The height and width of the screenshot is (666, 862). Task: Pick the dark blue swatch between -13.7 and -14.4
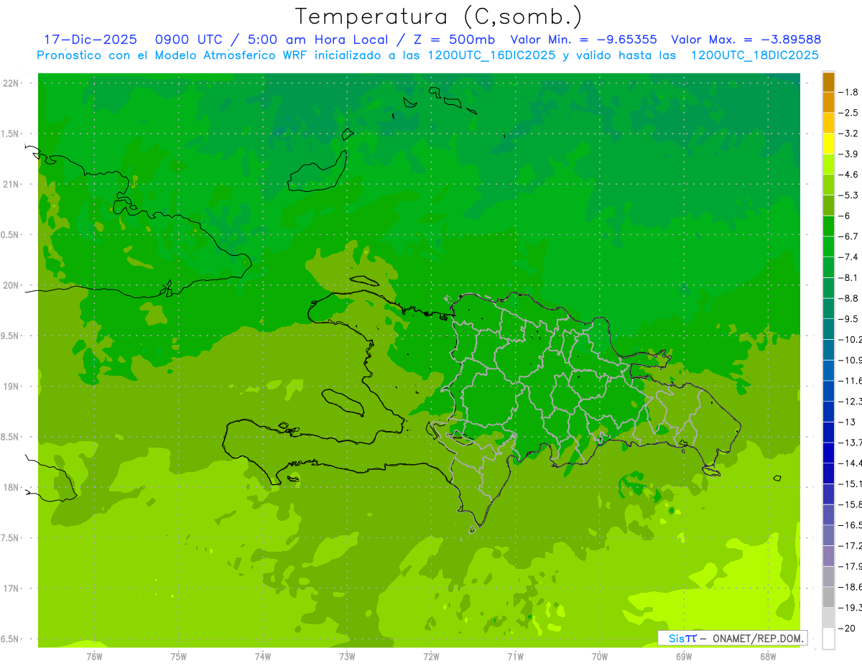[x=828, y=453]
